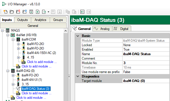
Task: Click the Move Down arrow icon
Action: (x=60, y=12)
